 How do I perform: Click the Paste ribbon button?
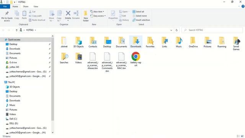pyautogui.click(x=24, y=15)
